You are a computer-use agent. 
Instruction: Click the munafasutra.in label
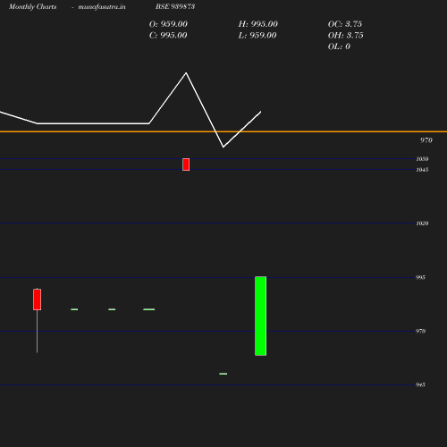(102, 7)
